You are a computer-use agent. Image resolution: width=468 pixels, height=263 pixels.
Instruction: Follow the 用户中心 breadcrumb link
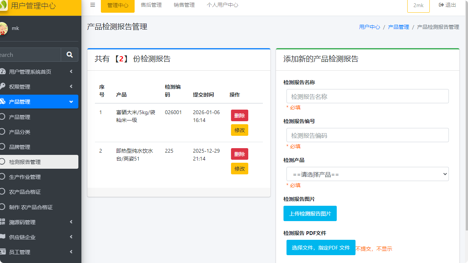(369, 27)
